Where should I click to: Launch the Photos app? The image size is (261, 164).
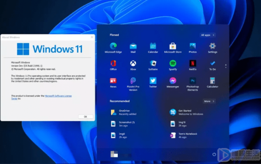point(193,48)
